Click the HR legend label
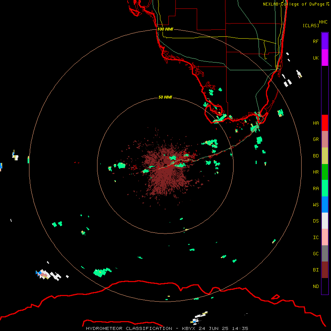 click(316, 172)
